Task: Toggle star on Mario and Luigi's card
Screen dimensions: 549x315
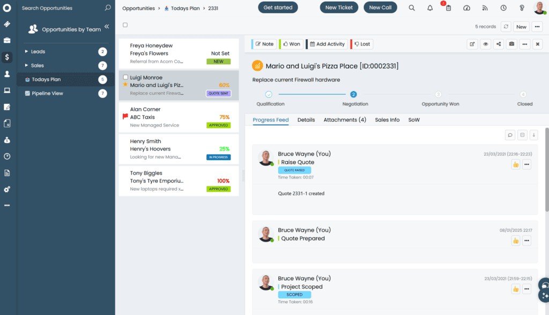Action: [x=125, y=84]
